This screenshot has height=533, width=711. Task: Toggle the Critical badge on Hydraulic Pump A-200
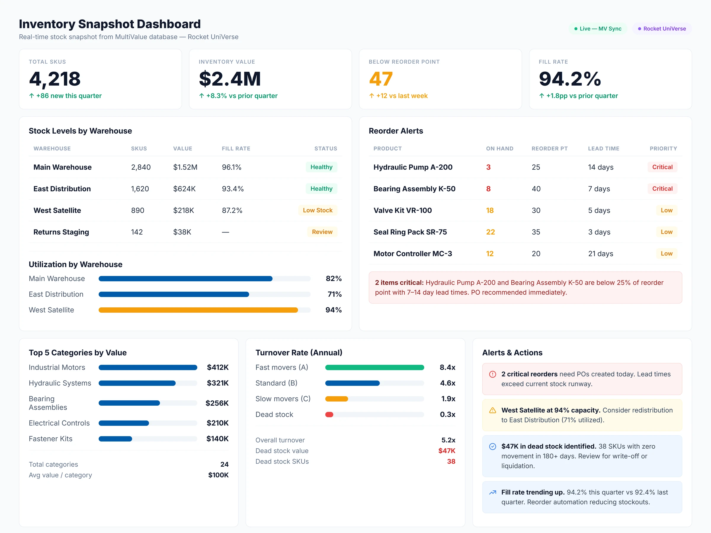[x=662, y=167]
